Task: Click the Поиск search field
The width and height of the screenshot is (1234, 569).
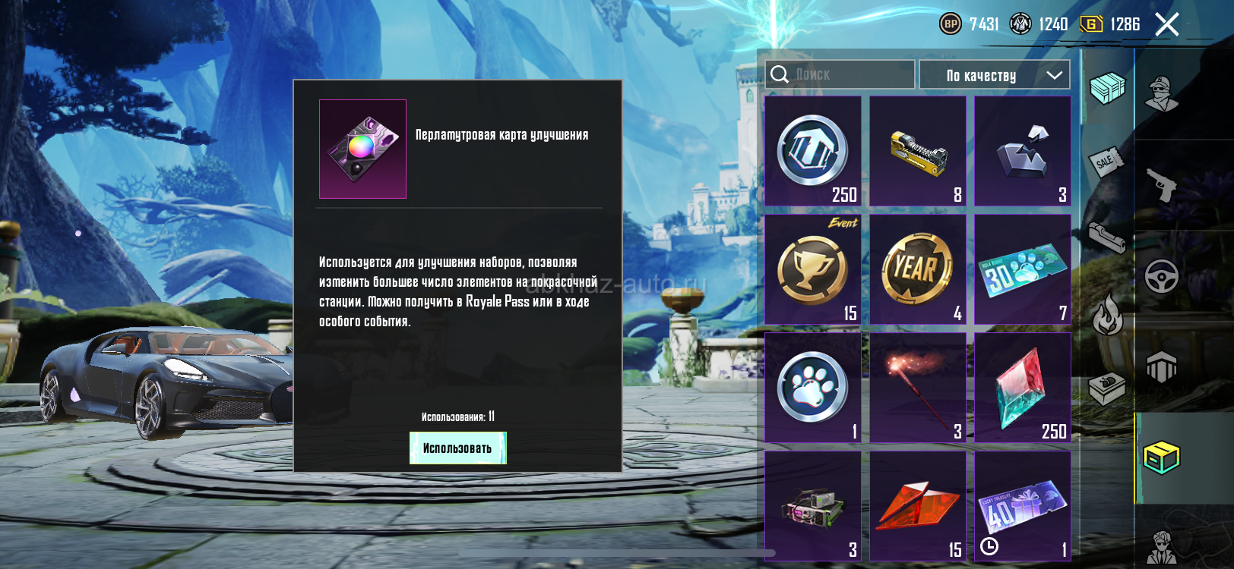Action: [840, 74]
